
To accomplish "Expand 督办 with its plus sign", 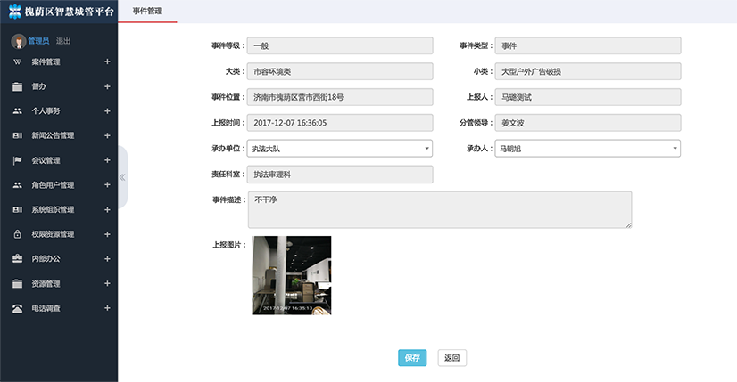I will pos(107,86).
